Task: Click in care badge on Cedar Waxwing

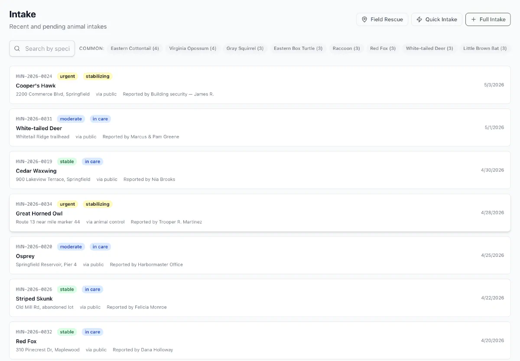Action: pyautogui.click(x=93, y=161)
